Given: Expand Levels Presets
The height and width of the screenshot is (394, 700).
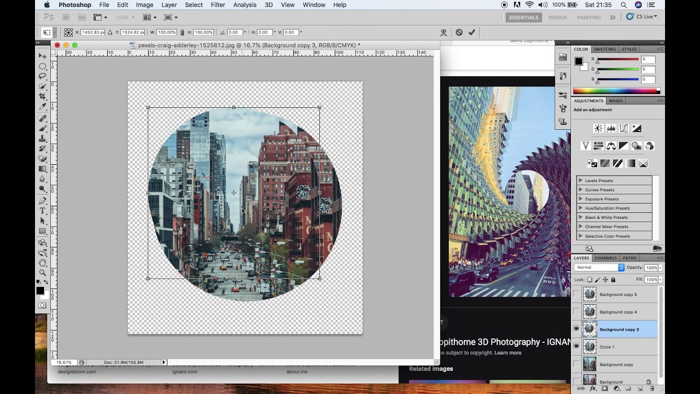Looking at the screenshot, I should pyautogui.click(x=580, y=181).
